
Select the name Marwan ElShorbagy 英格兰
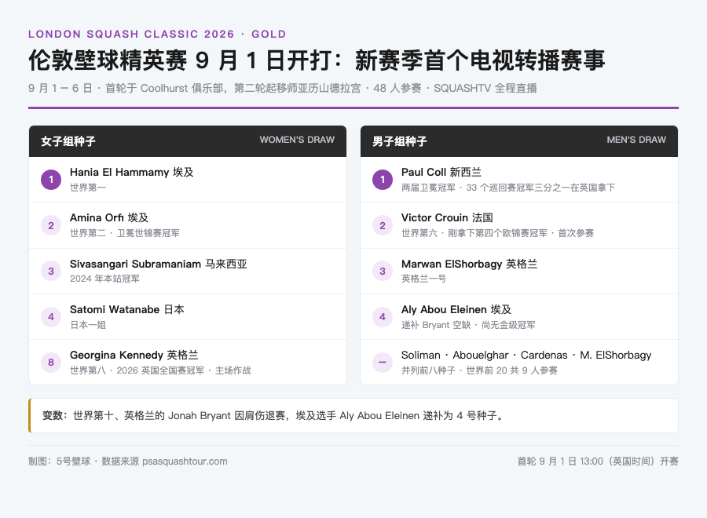coord(470,264)
